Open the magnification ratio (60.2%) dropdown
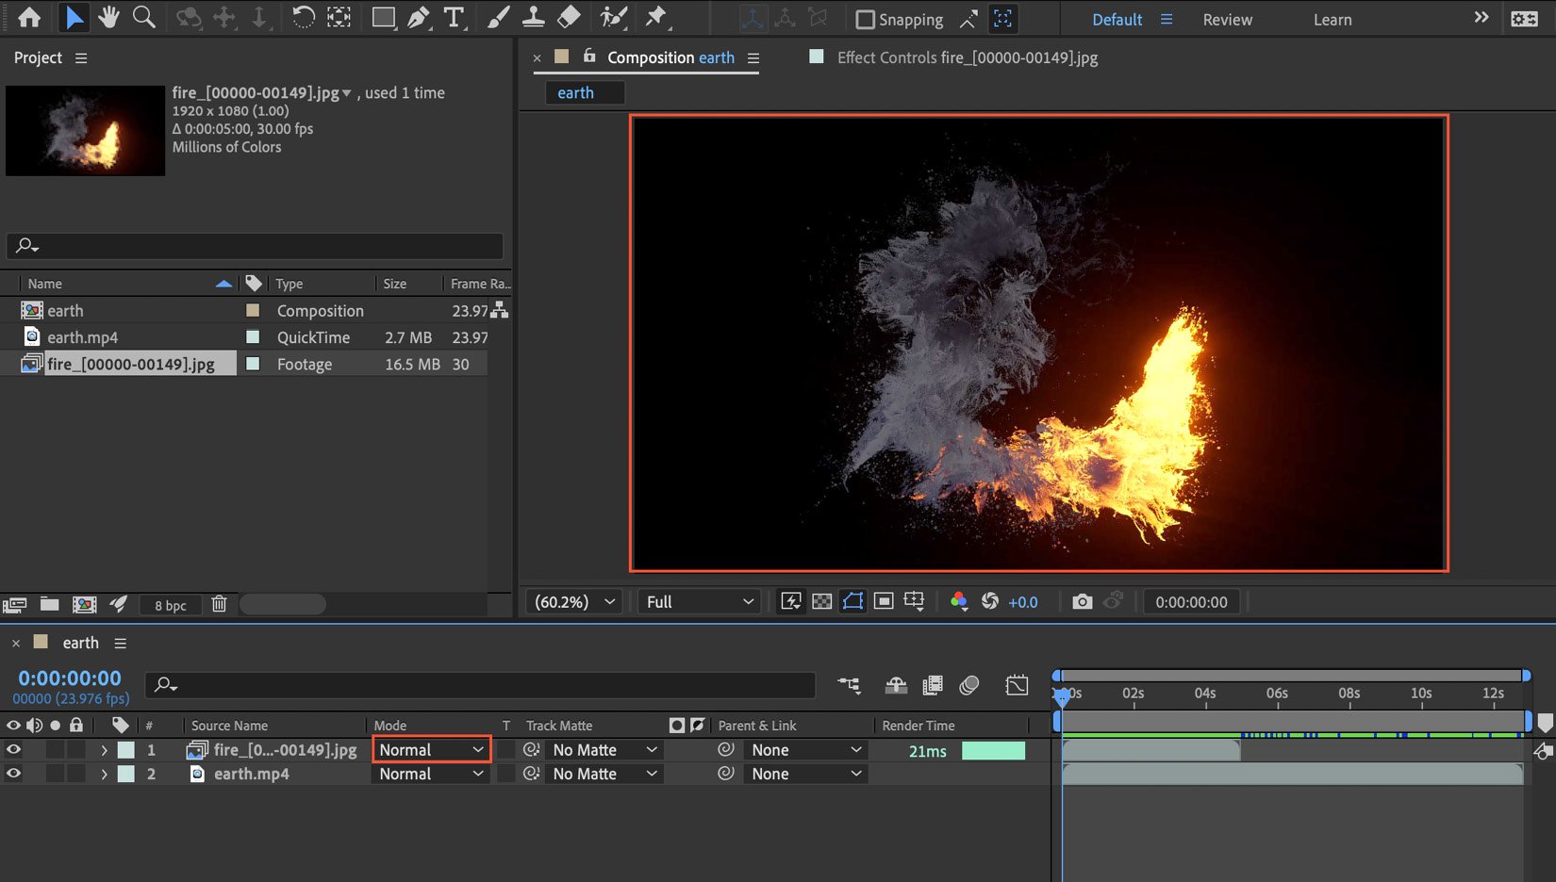The image size is (1556, 882). click(x=574, y=601)
